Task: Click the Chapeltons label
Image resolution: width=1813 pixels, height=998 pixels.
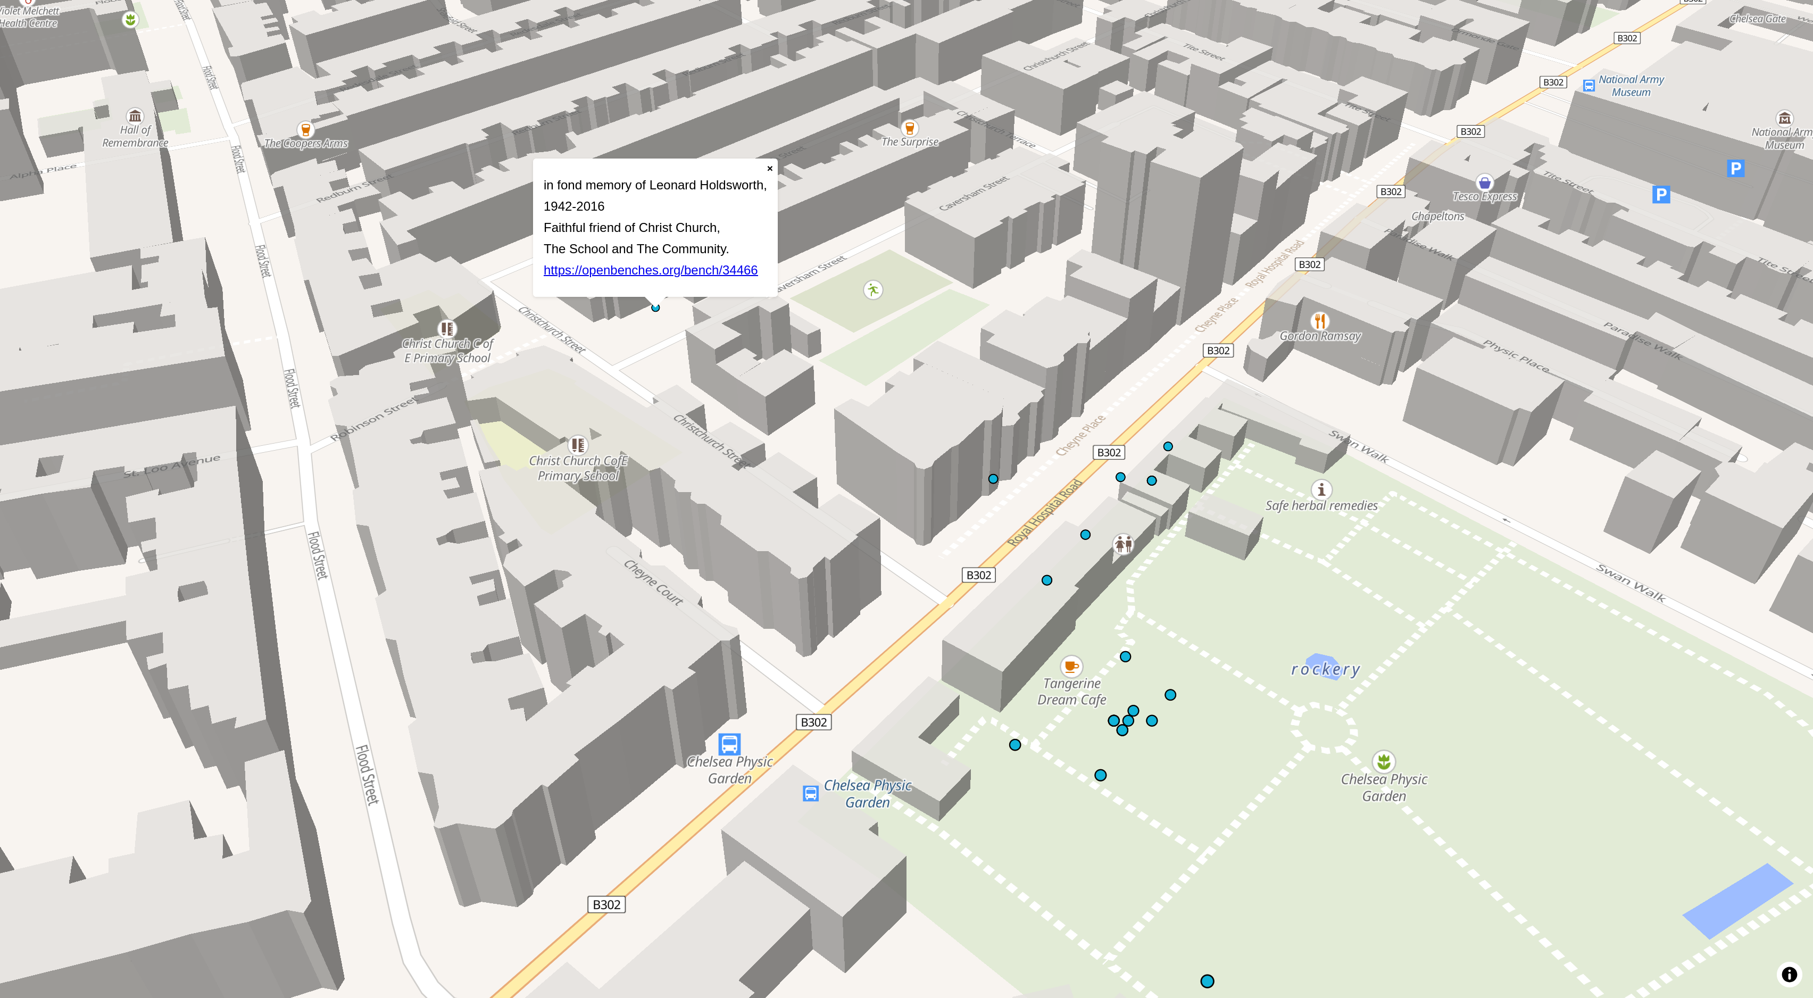Action: (1437, 216)
